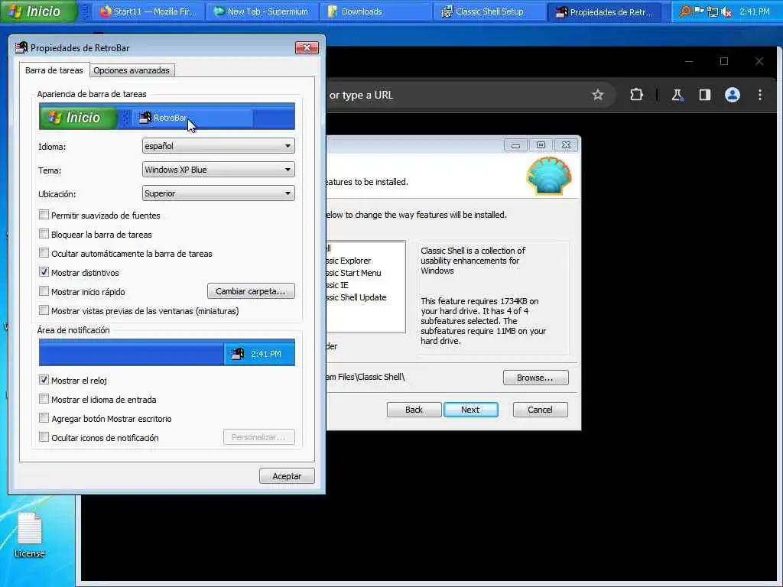Open the browser extensions puzzle icon

(636, 95)
